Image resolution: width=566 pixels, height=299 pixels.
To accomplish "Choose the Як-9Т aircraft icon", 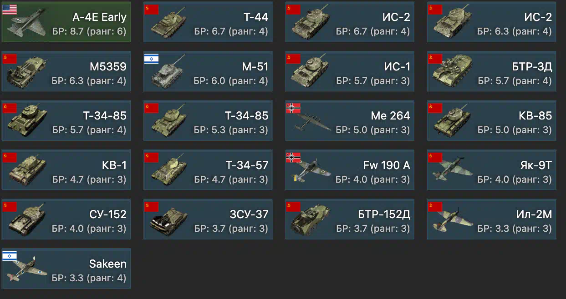I will coord(453,170).
